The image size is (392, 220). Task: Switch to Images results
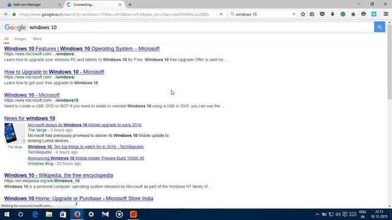point(20,39)
